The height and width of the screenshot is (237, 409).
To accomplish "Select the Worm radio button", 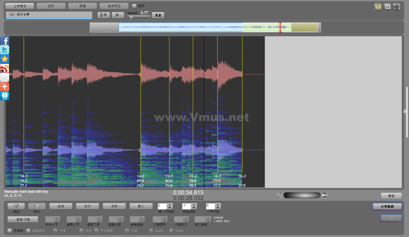I will 171,230.
